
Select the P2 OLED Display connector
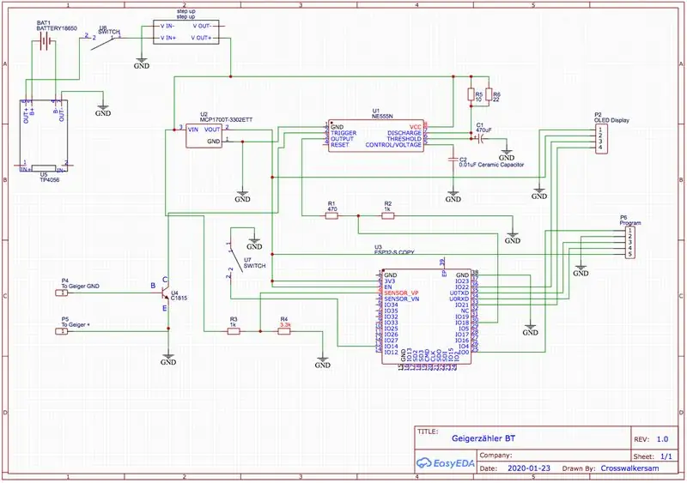[600, 138]
